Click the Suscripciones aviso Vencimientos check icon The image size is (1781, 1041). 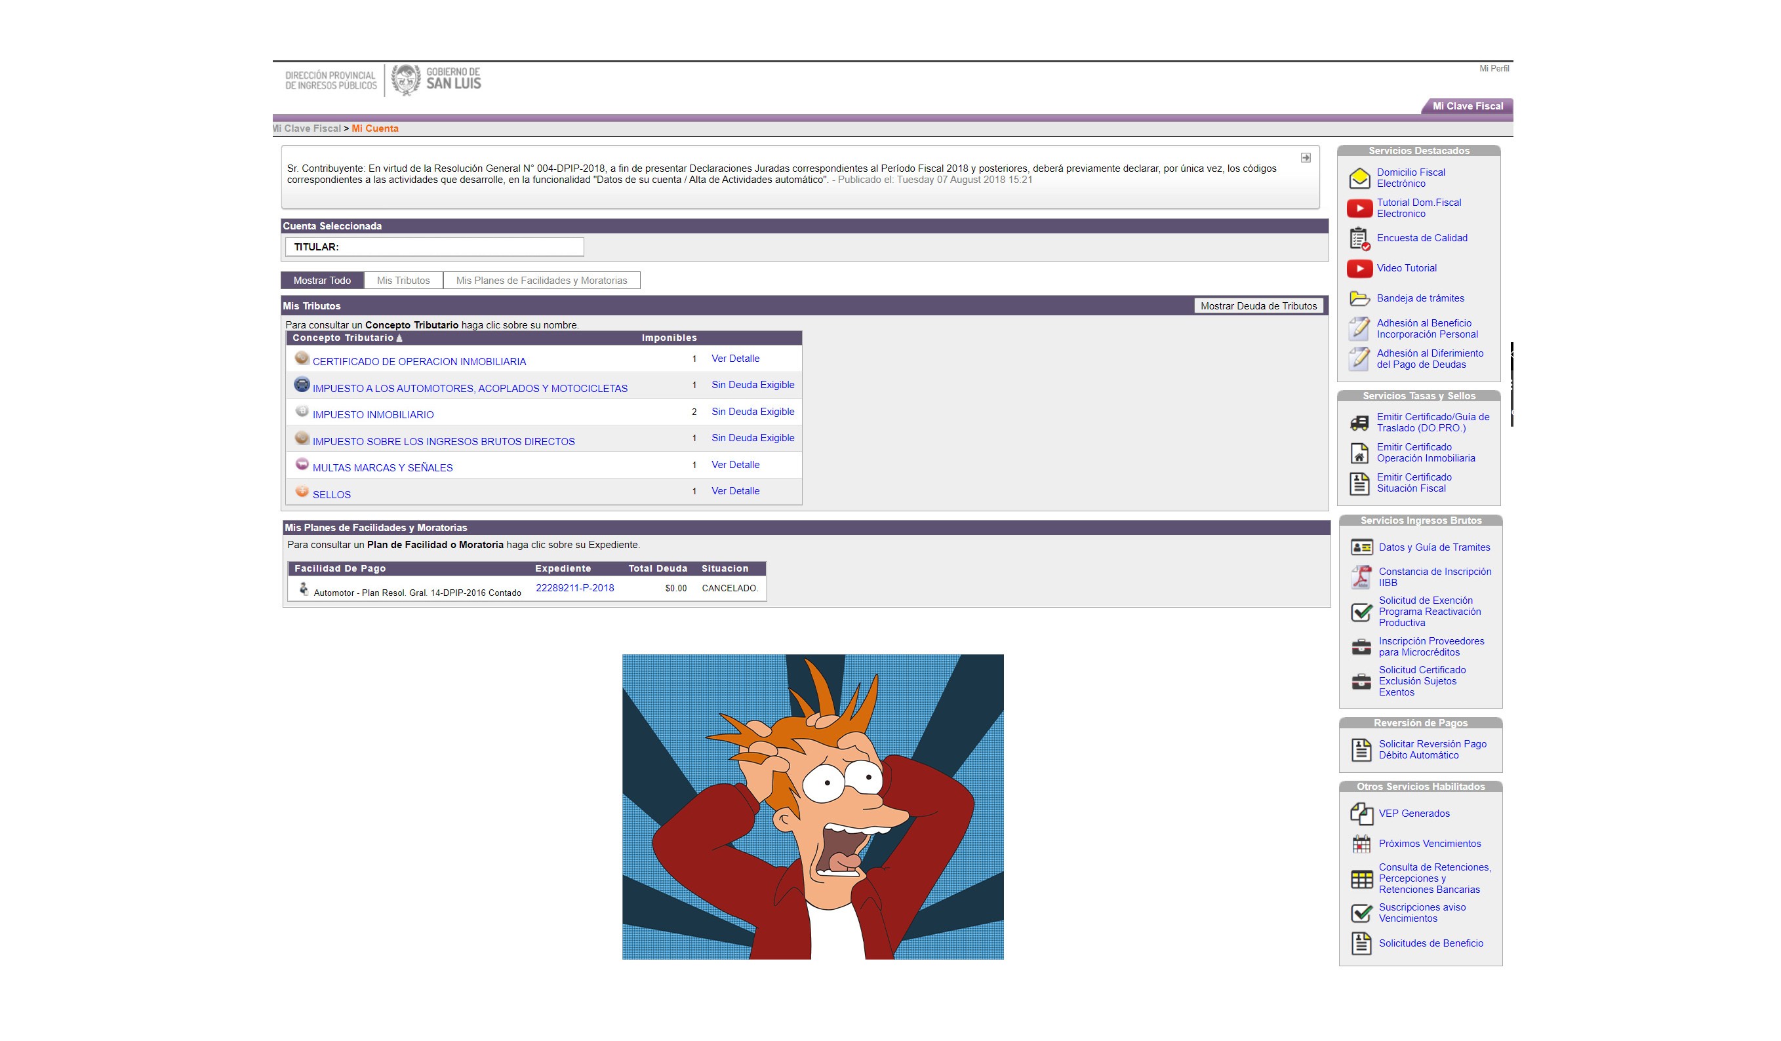click(1361, 913)
